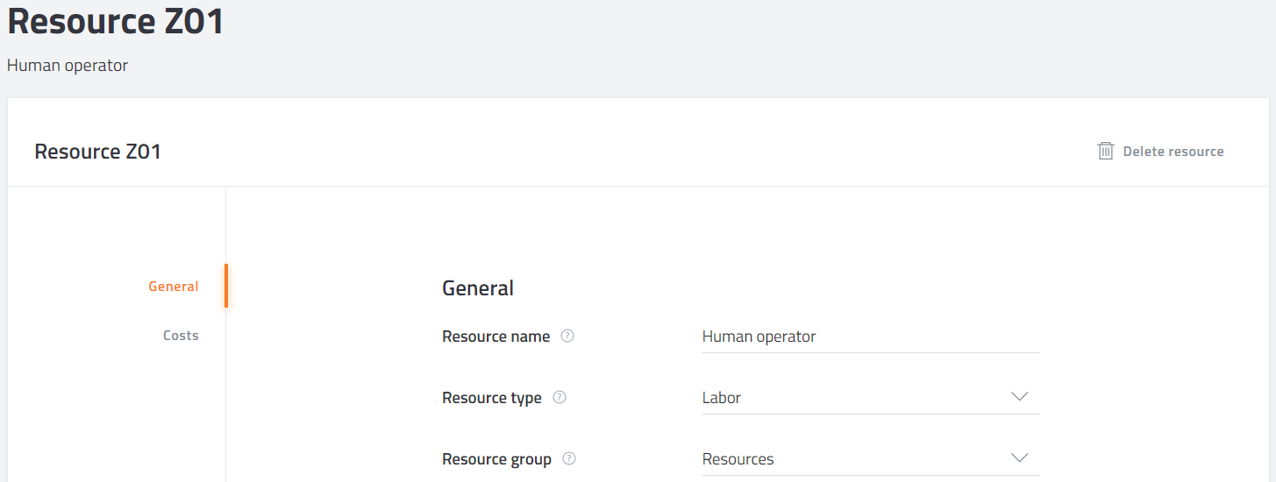
Task: Open help icon next to Resource name
Action: (x=567, y=336)
